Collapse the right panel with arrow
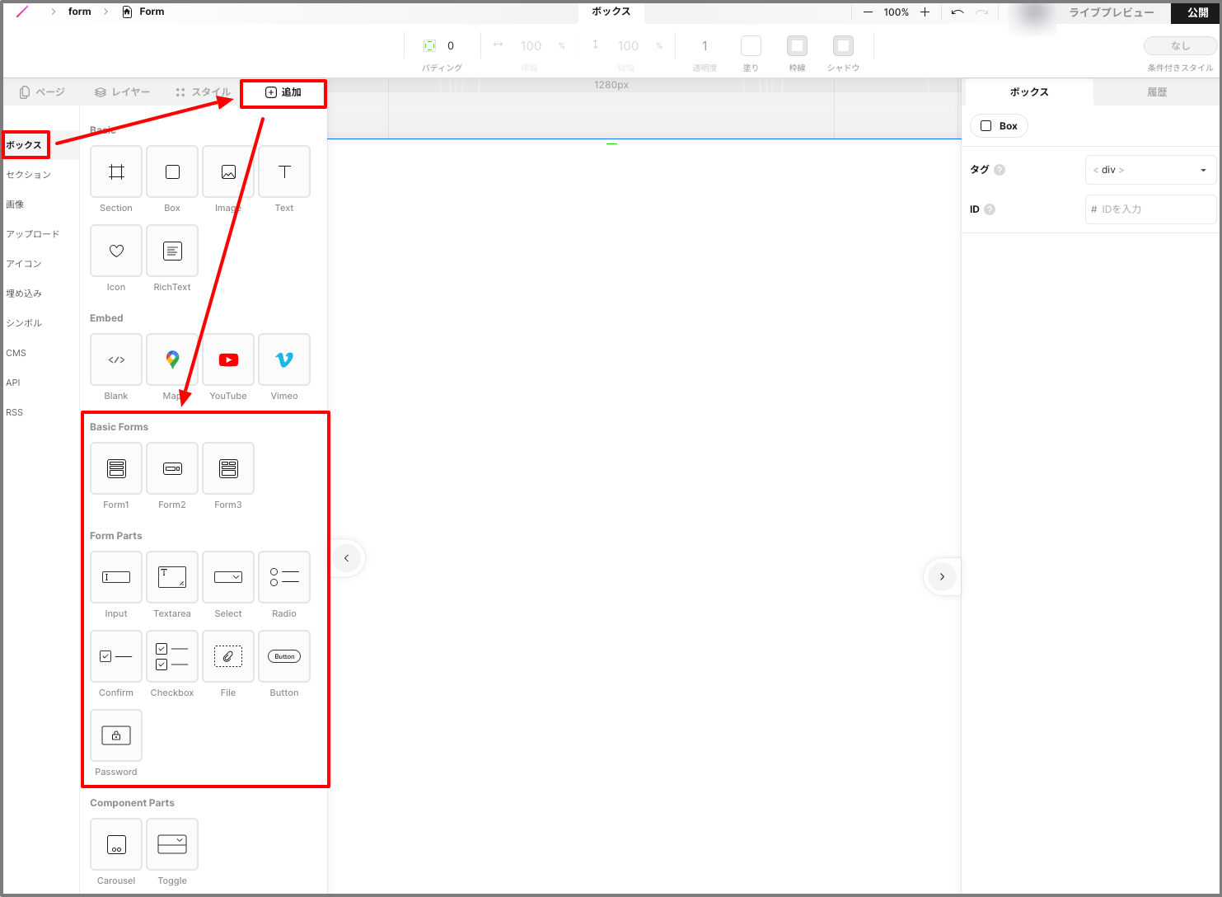The image size is (1222, 897). (942, 576)
